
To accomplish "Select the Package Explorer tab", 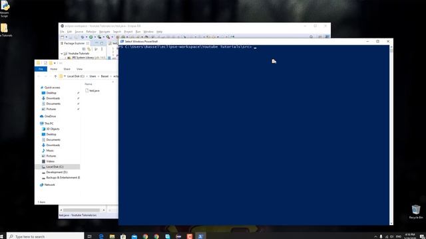I will click(x=75, y=43).
